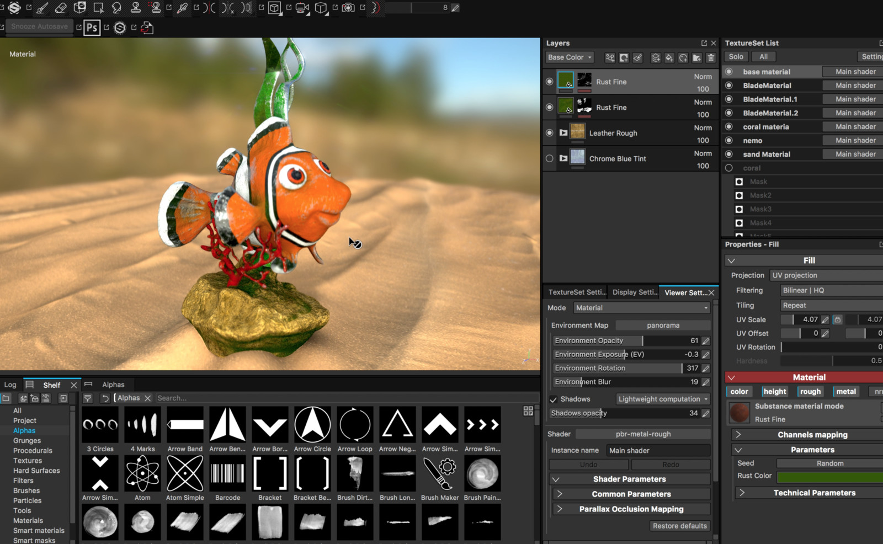Click the Substance Source plugin icon
The height and width of the screenshot is (544, 883).
tap(120, 28)
